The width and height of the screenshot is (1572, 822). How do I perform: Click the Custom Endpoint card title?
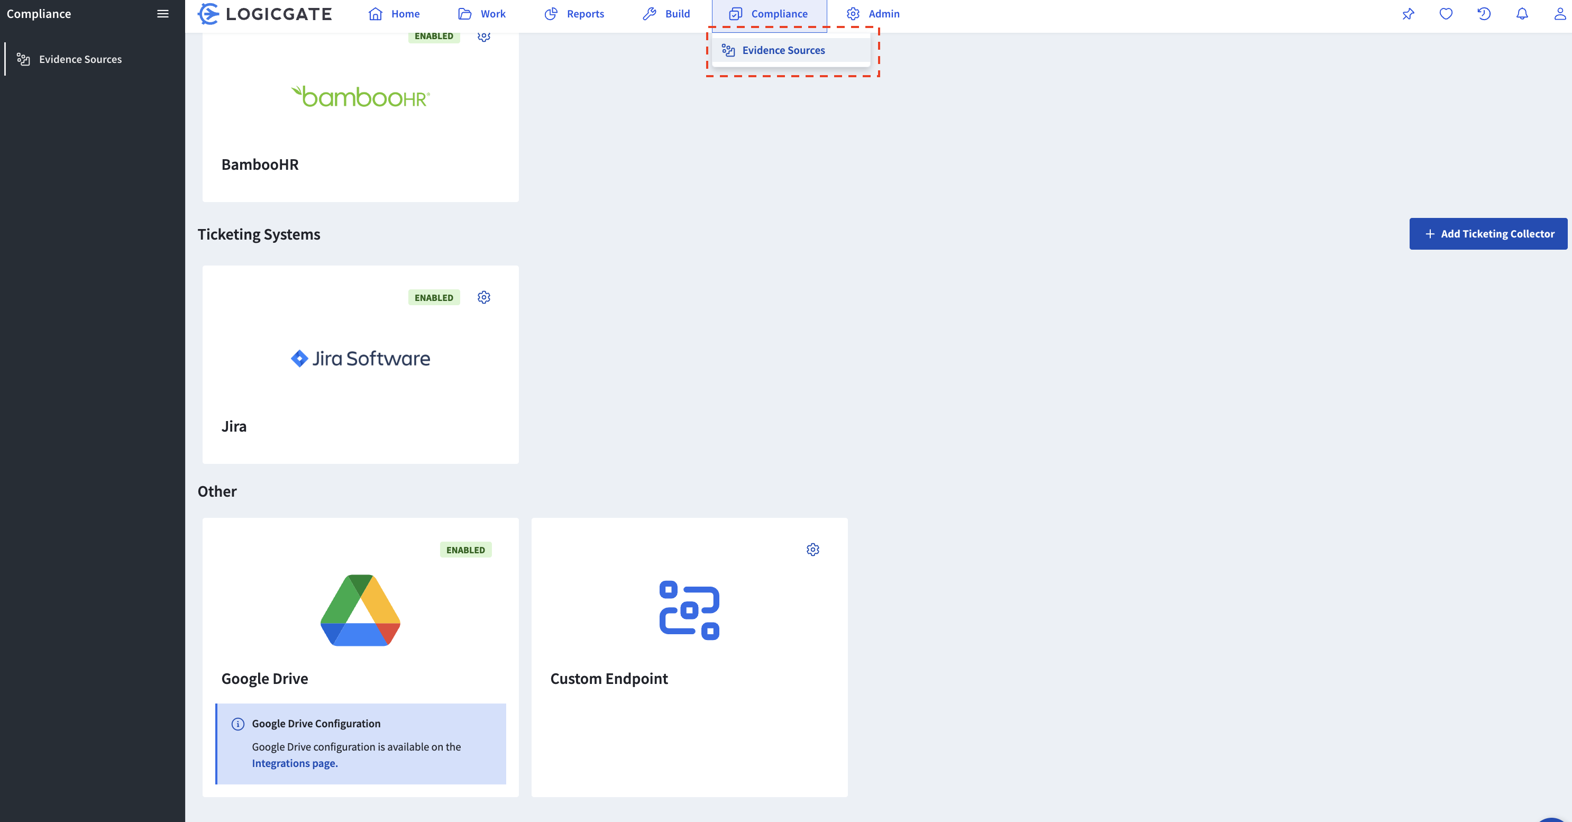[x=609, y=679]
